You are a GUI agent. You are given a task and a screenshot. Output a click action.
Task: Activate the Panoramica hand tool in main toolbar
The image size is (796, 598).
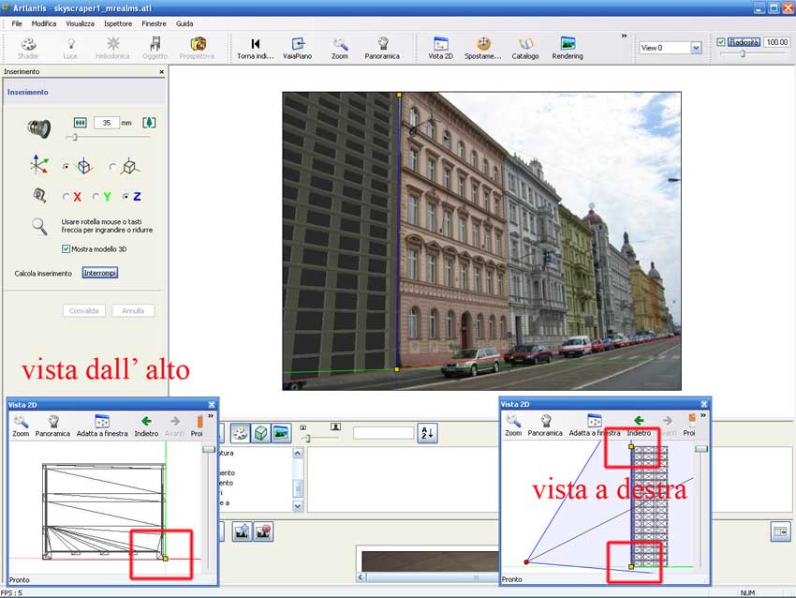382,47
